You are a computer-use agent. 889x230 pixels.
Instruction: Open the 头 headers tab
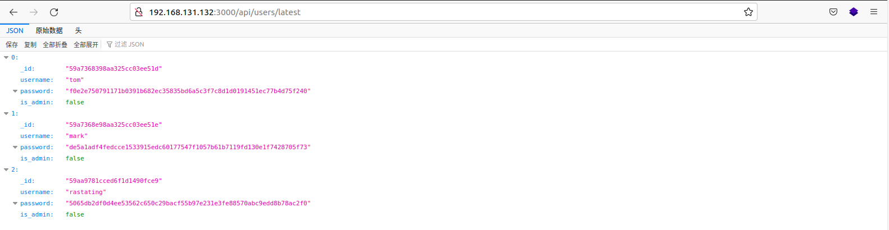(x=78, y=30)
